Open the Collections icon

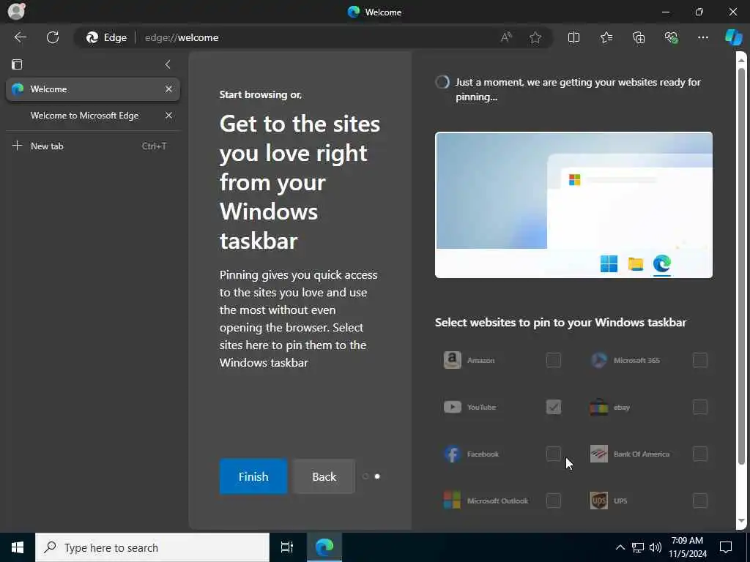point(639,37)
